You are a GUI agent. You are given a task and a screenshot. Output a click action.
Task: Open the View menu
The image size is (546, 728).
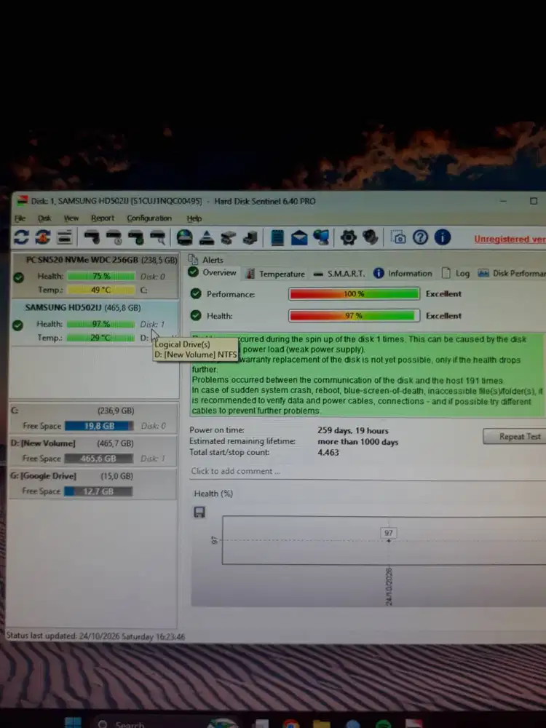(71, 218)
